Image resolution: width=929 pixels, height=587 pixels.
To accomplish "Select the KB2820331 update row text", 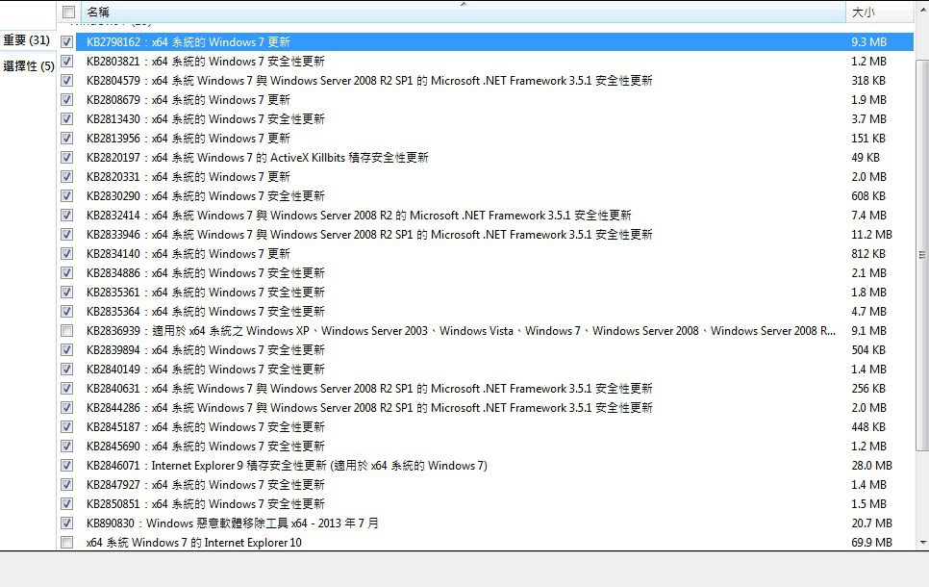I will [188, 177].
